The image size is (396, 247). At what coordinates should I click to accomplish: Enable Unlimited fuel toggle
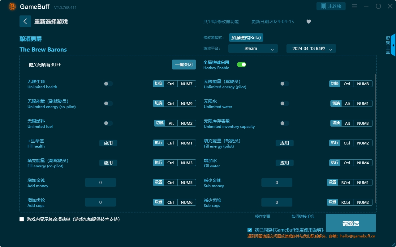coord(108,123)
